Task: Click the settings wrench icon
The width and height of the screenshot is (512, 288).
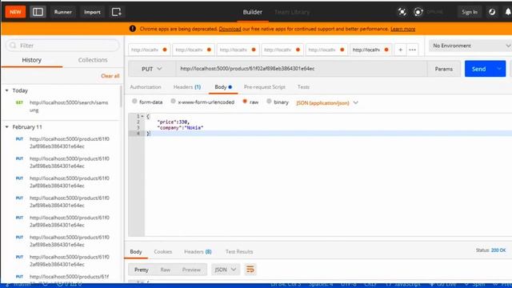Action: point(492,12)
